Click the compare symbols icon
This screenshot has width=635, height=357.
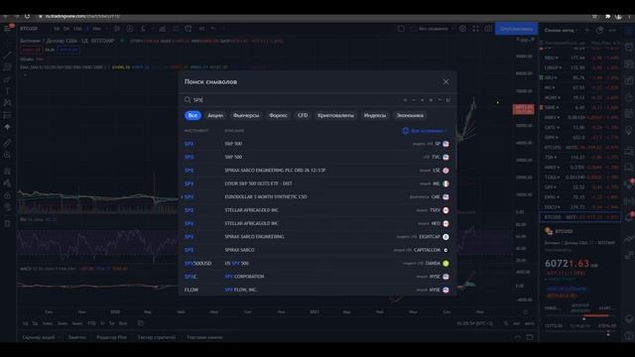point(130,29)
